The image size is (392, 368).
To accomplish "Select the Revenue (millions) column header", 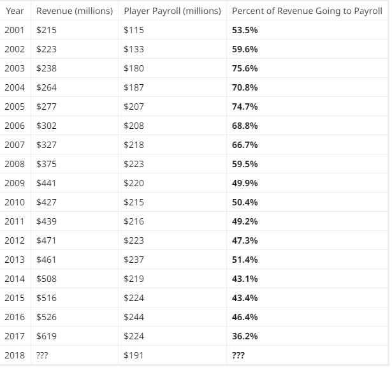I will (x=75, y=11).
